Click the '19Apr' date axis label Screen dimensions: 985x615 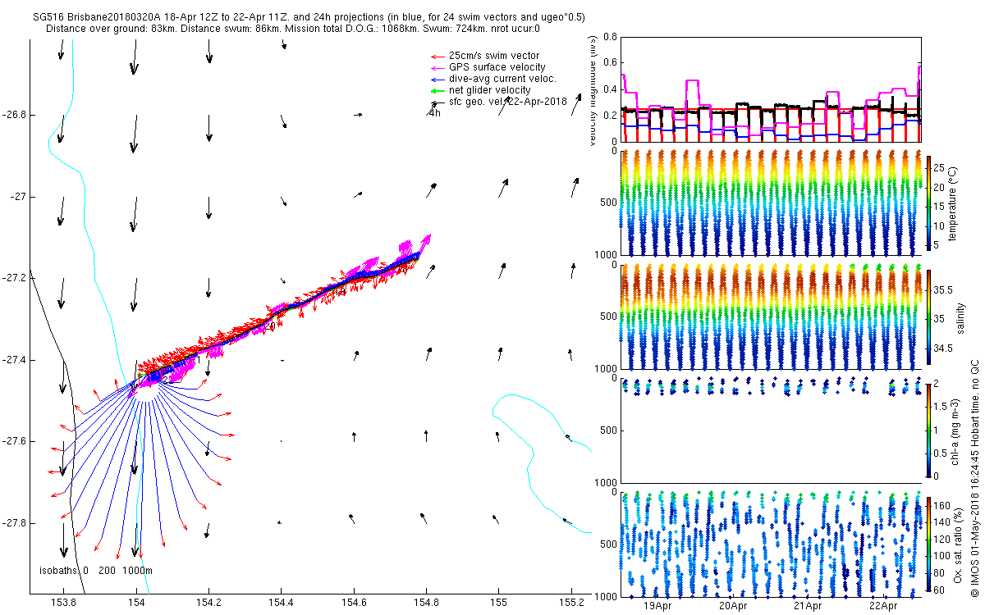pos(657,606)
